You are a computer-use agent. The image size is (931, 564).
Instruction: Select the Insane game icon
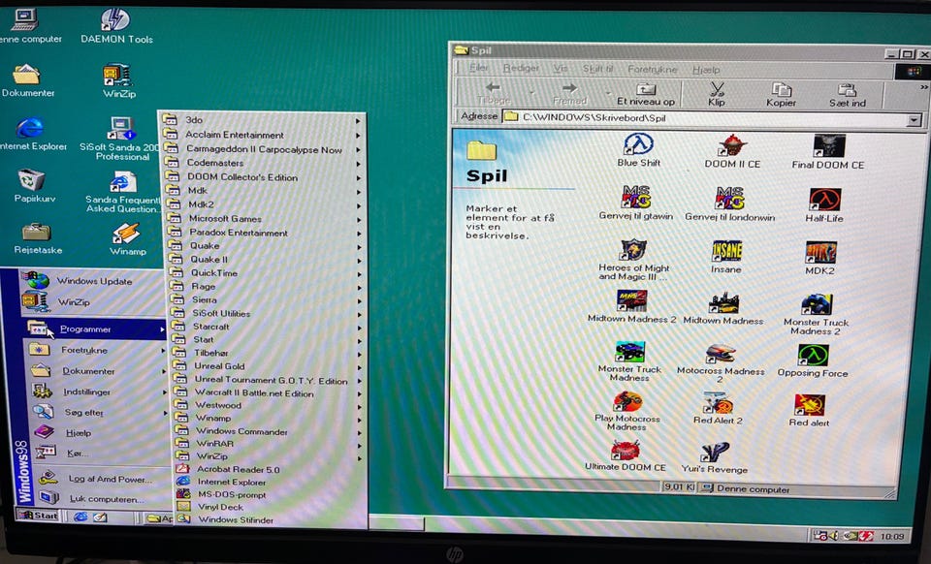tap(726, 257)
